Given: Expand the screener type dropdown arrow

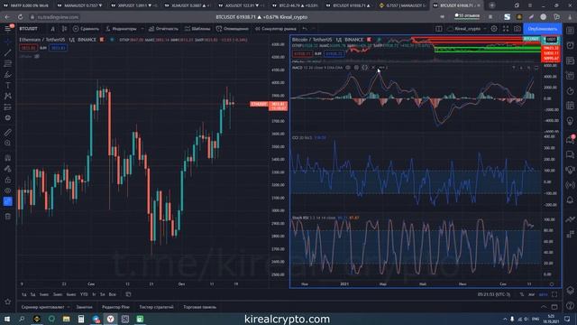Looking at the screenshot, I should [x=69, y=307].
